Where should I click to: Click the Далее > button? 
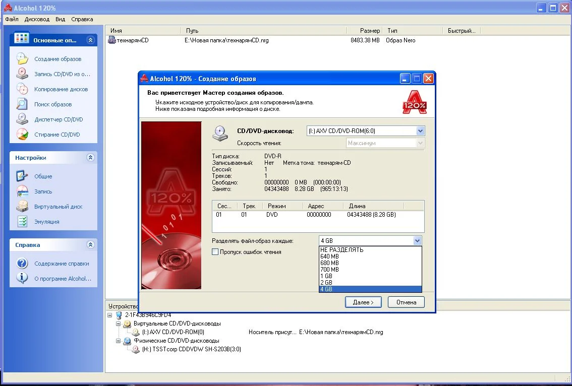(363, 302)
